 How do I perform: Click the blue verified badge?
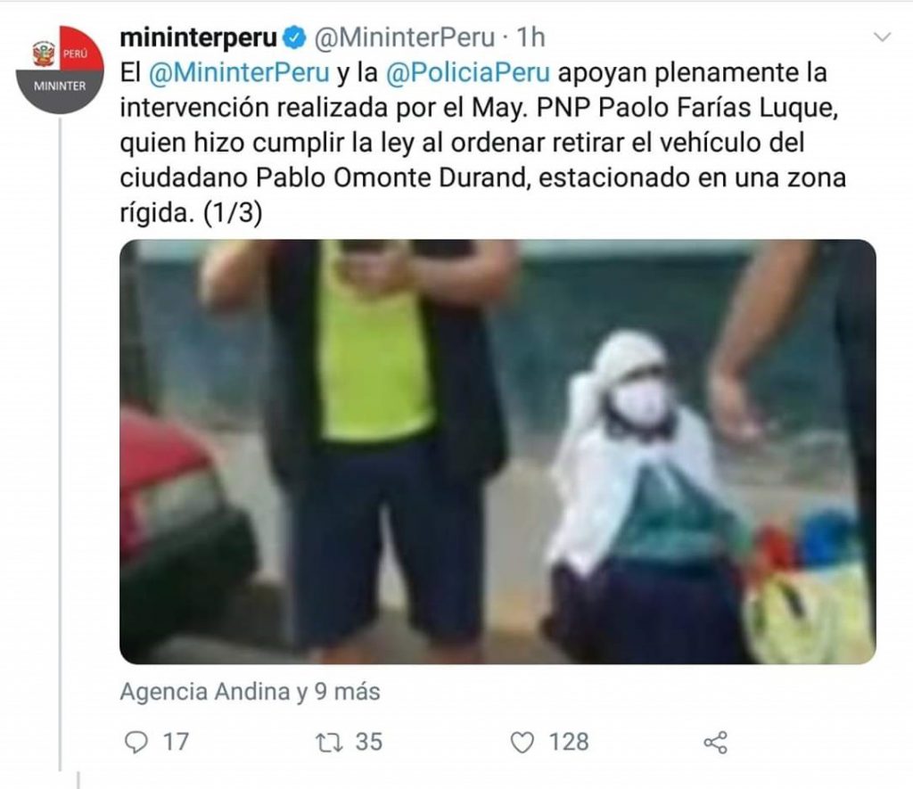click(294, 38)
